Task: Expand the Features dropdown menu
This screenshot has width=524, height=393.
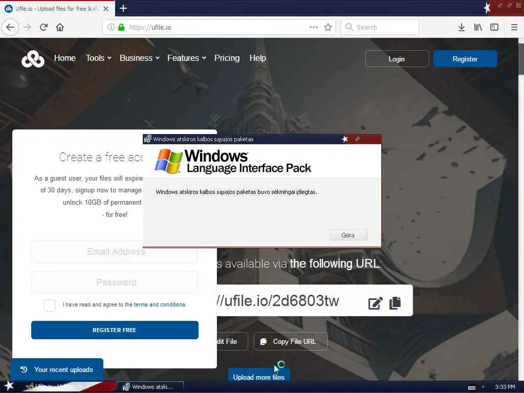Action: [186, 58]
